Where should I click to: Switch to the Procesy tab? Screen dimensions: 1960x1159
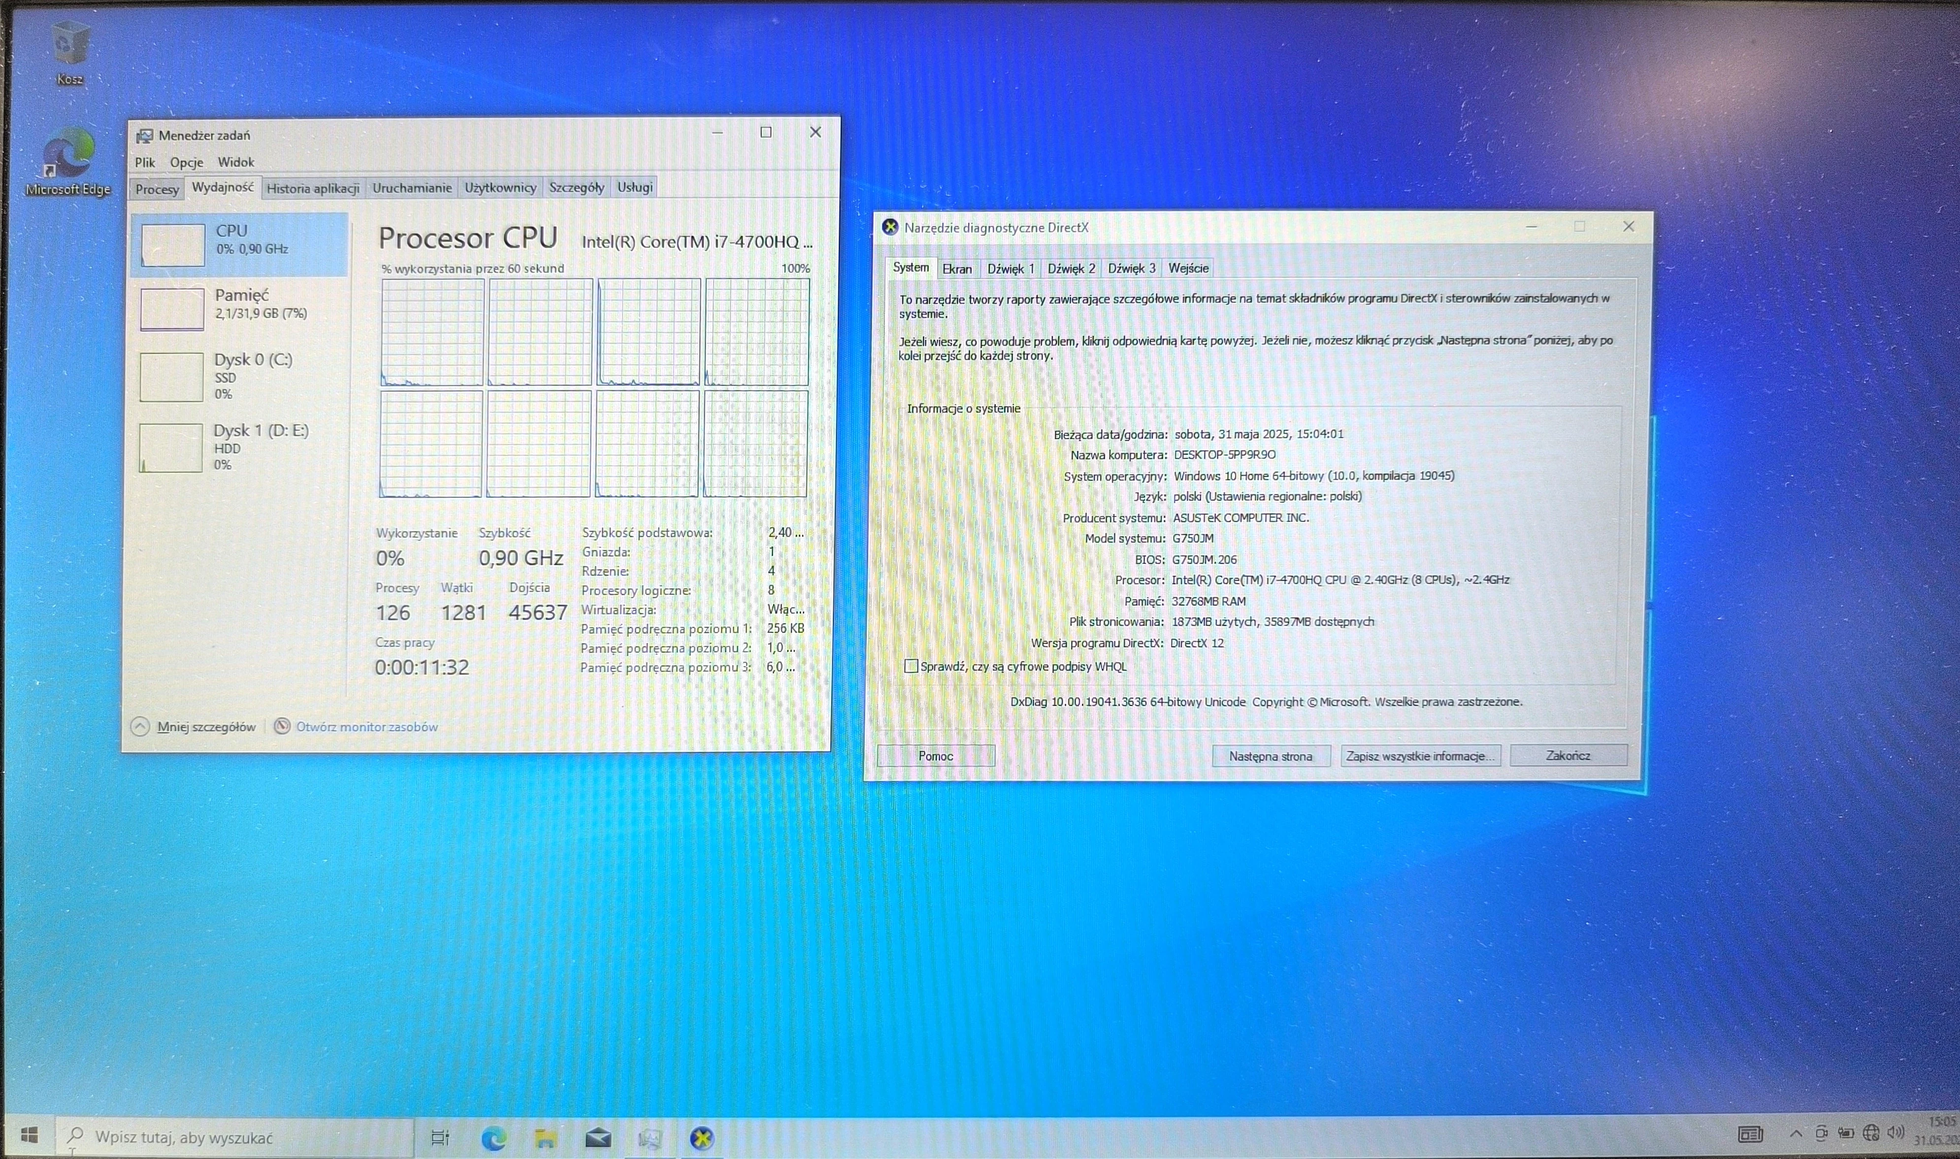tap(157, 189)
